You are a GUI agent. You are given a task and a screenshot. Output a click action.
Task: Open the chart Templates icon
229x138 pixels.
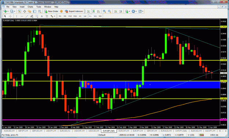(140, 11)
